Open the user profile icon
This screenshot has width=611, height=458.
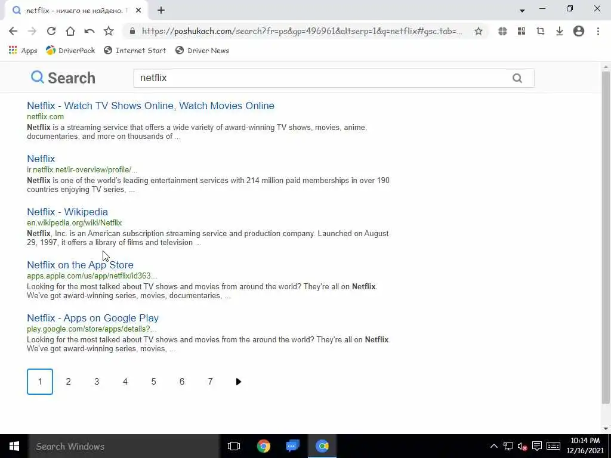coord(579,31)
